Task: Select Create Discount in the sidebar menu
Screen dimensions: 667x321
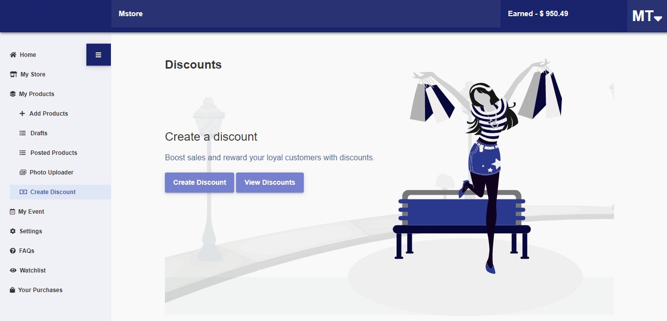Action: coord(60,192)
